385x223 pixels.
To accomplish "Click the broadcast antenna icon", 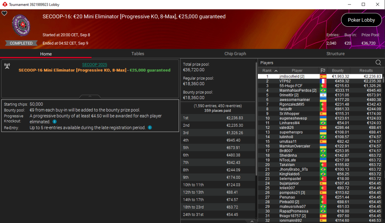I will [x=7, y=66].
